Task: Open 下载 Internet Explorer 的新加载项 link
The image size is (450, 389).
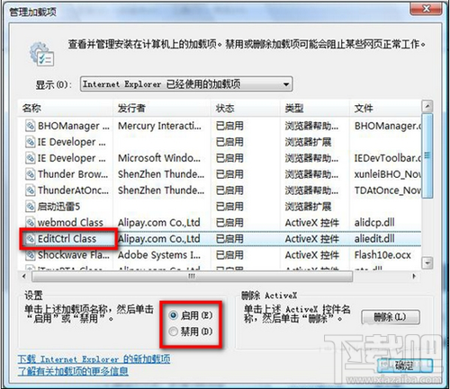Action: tap(94, 358)
